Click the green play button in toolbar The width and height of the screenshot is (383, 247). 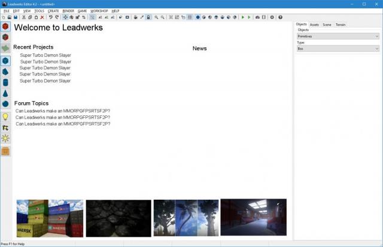point(242,17)
